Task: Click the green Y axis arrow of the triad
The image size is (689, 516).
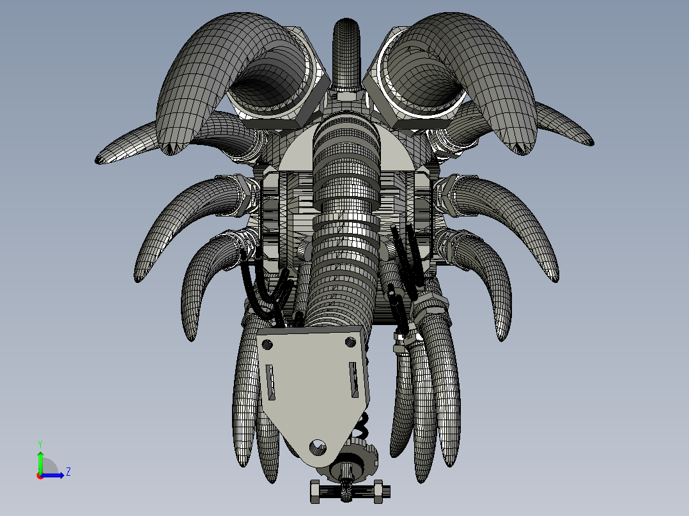Action: pyautogui.click(x=40, y=462)
